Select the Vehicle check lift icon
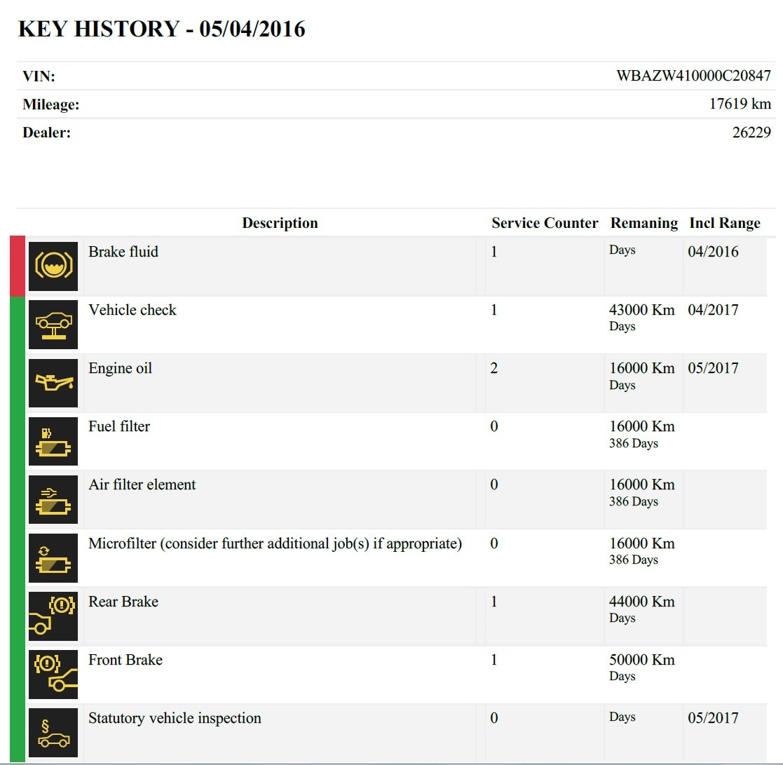This screenshot has height=765, width=783. pos(53,325)
